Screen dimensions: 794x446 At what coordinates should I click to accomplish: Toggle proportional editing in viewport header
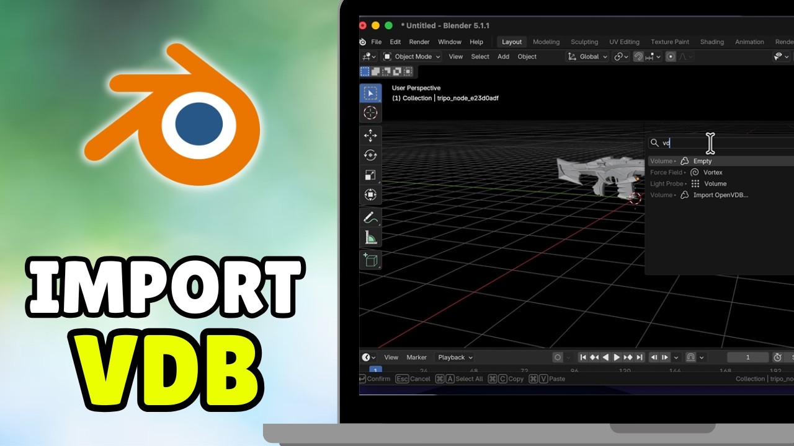click(x=671, y=56)
